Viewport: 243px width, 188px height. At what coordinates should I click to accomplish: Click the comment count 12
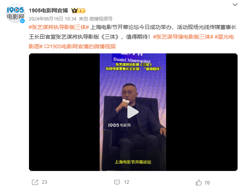click(x=126, y=182)
